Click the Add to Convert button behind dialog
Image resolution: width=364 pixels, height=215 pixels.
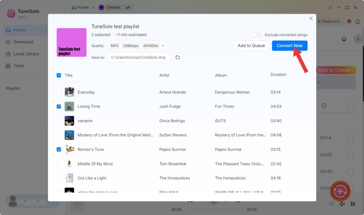click(336, 70)
